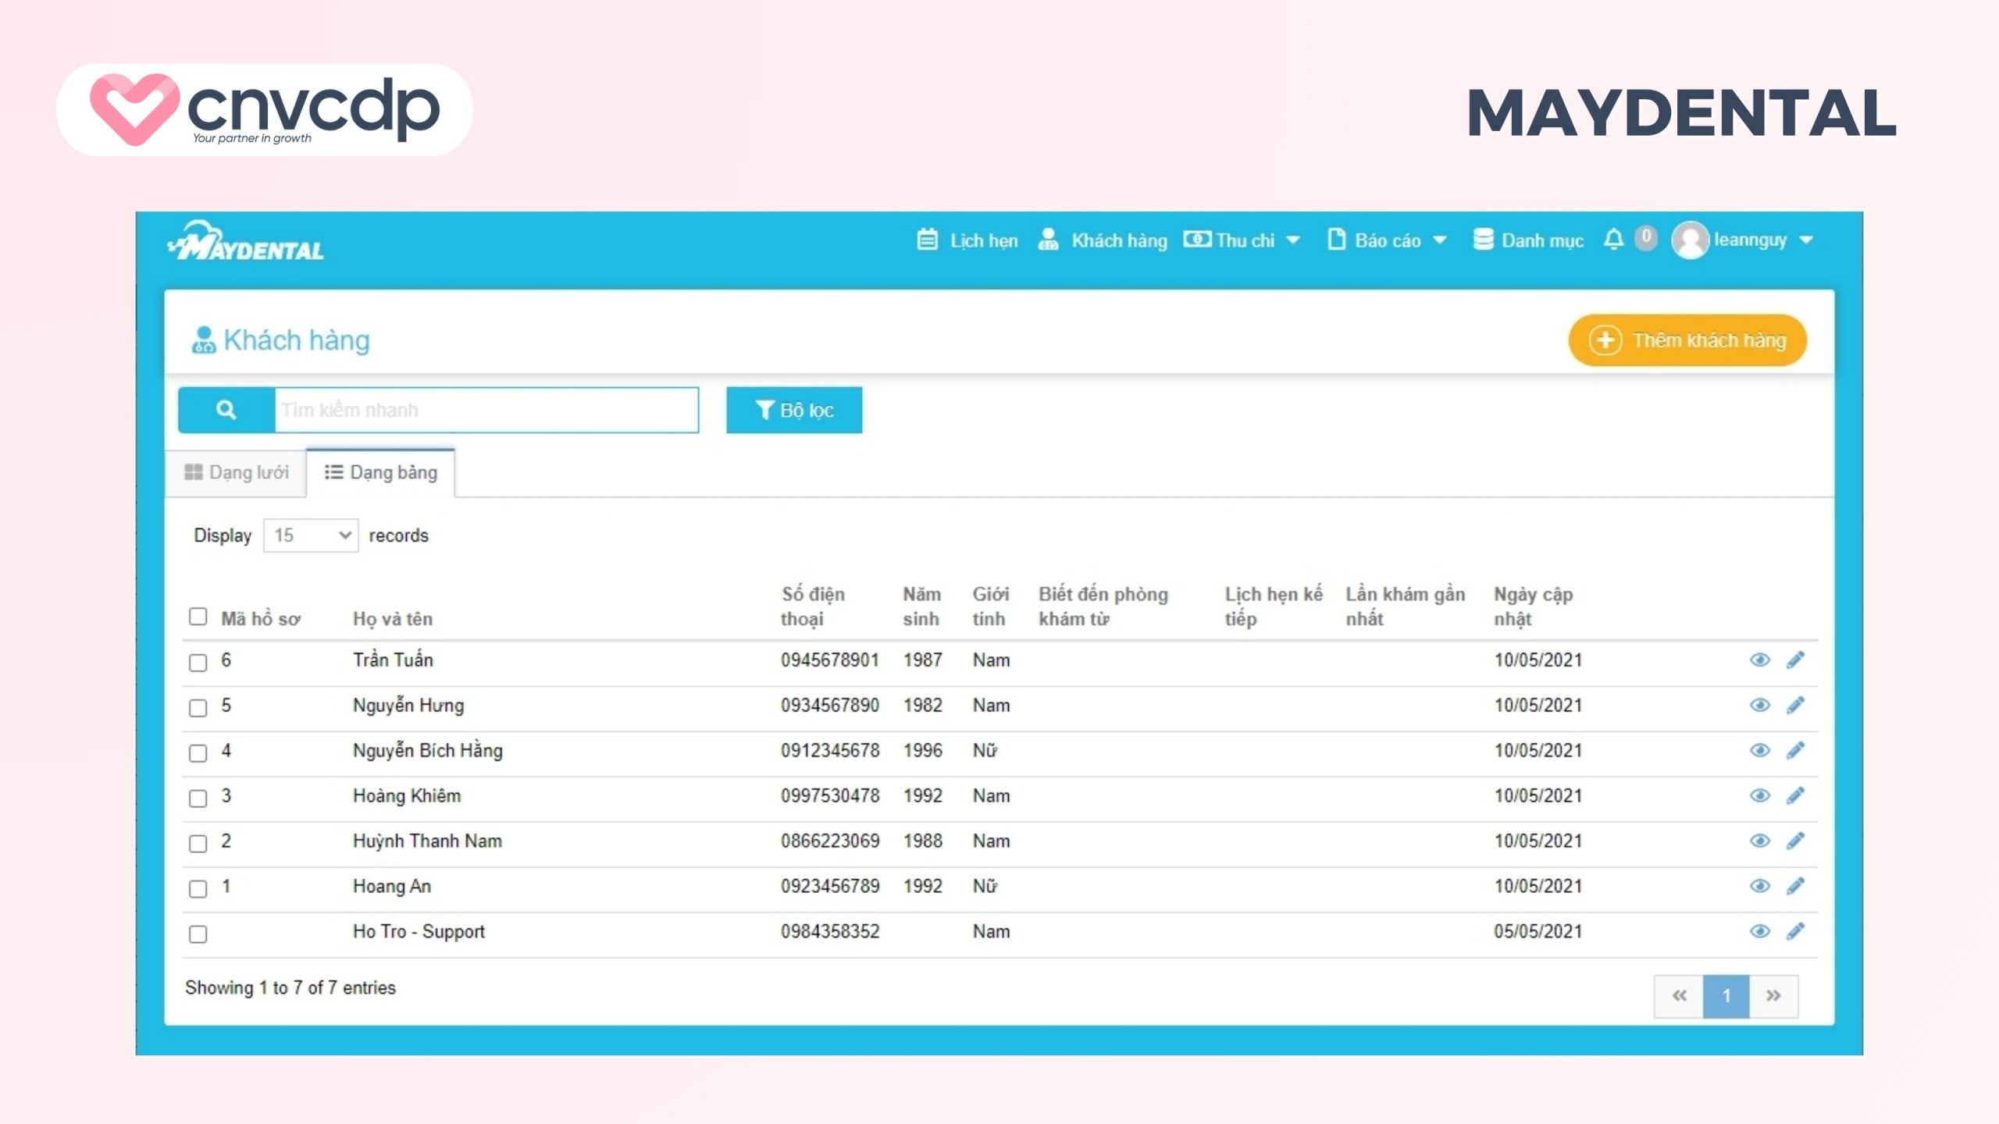Image resolution: width=1999 pixels, height=1124 pixels.
Task: Click the notification bell icon
Action: [1613, 239]
